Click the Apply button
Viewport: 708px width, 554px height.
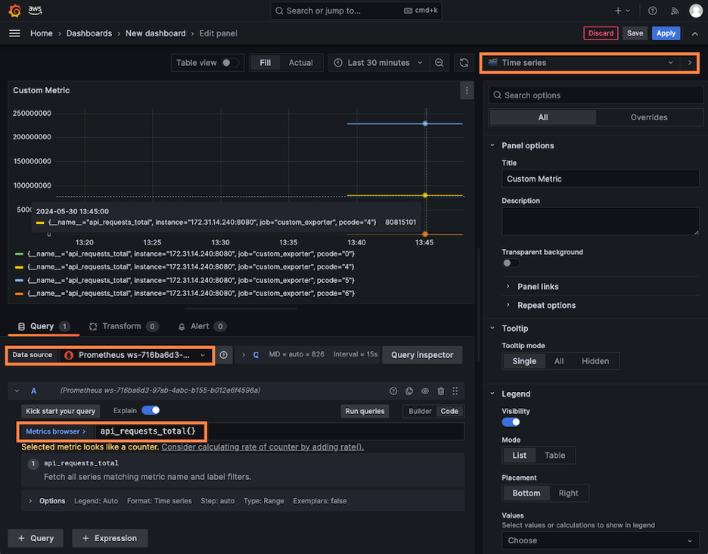(x=666, y=33)
